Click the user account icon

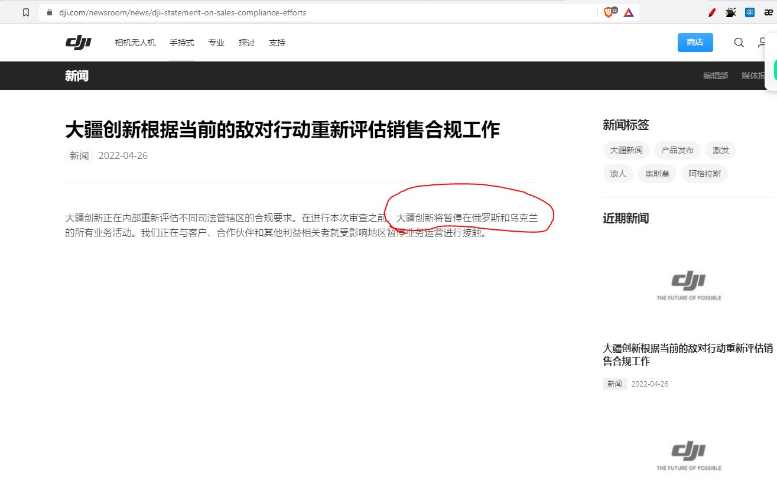click(x=762, y=43)
